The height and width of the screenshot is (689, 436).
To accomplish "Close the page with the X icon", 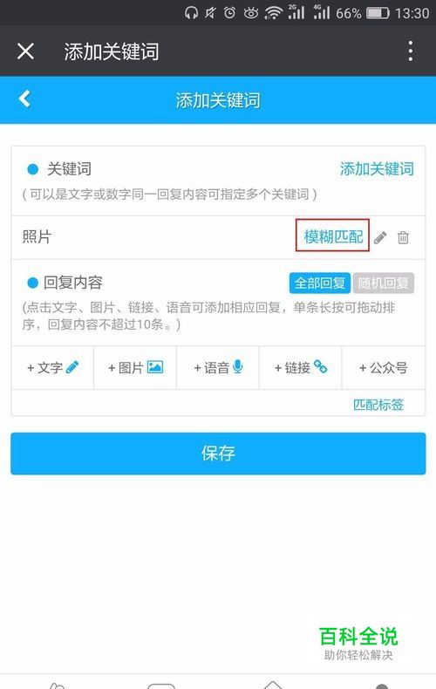I will [25, 51].
